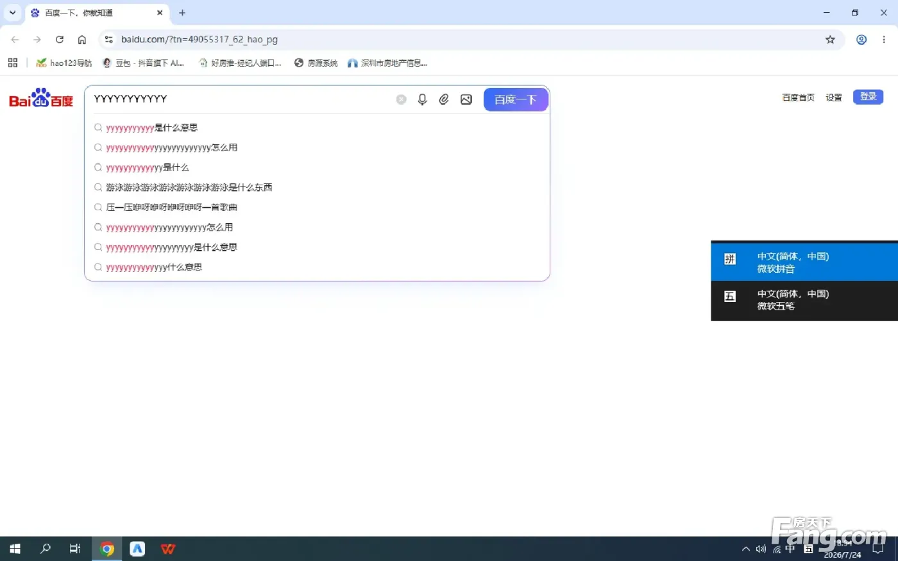Open the blue A app on taskbar
Screen dimensions: 898x561
(x=137, y=549)
